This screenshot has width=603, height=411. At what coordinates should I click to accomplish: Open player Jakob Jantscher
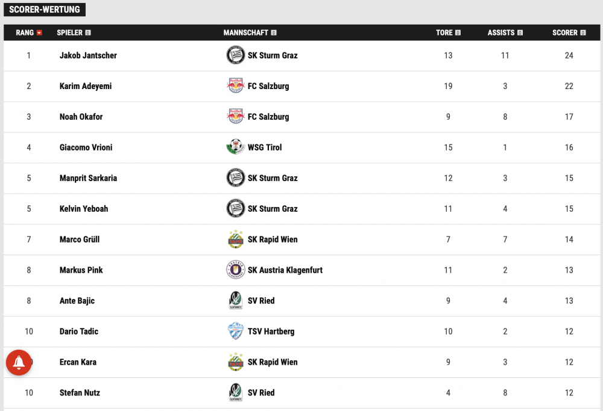(x=88, y=55)
